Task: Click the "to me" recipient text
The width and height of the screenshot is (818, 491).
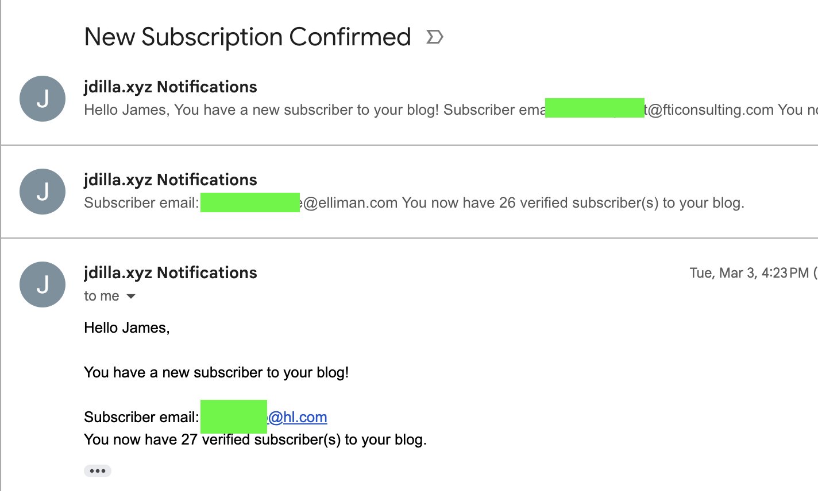Action: (102, 297)
